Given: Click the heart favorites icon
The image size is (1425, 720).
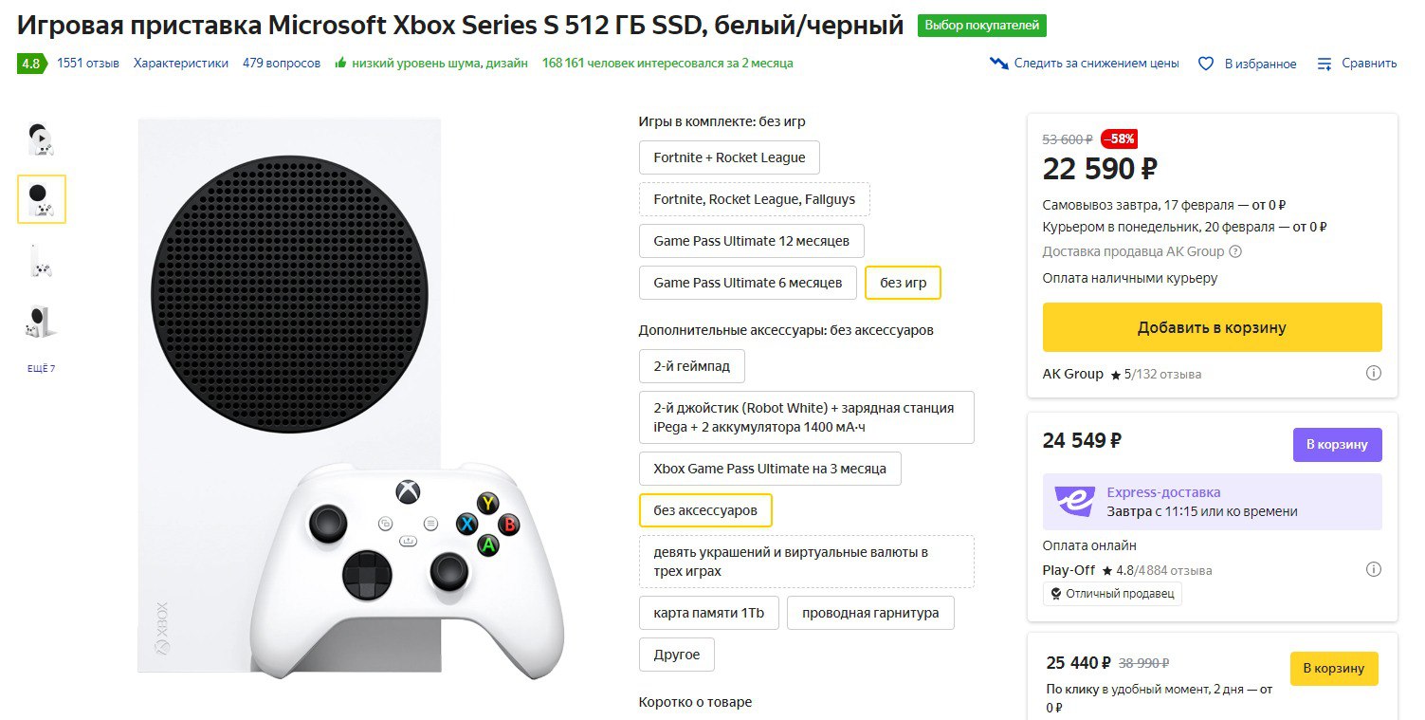Looking at the screenshot, I should pos(1206,64).
